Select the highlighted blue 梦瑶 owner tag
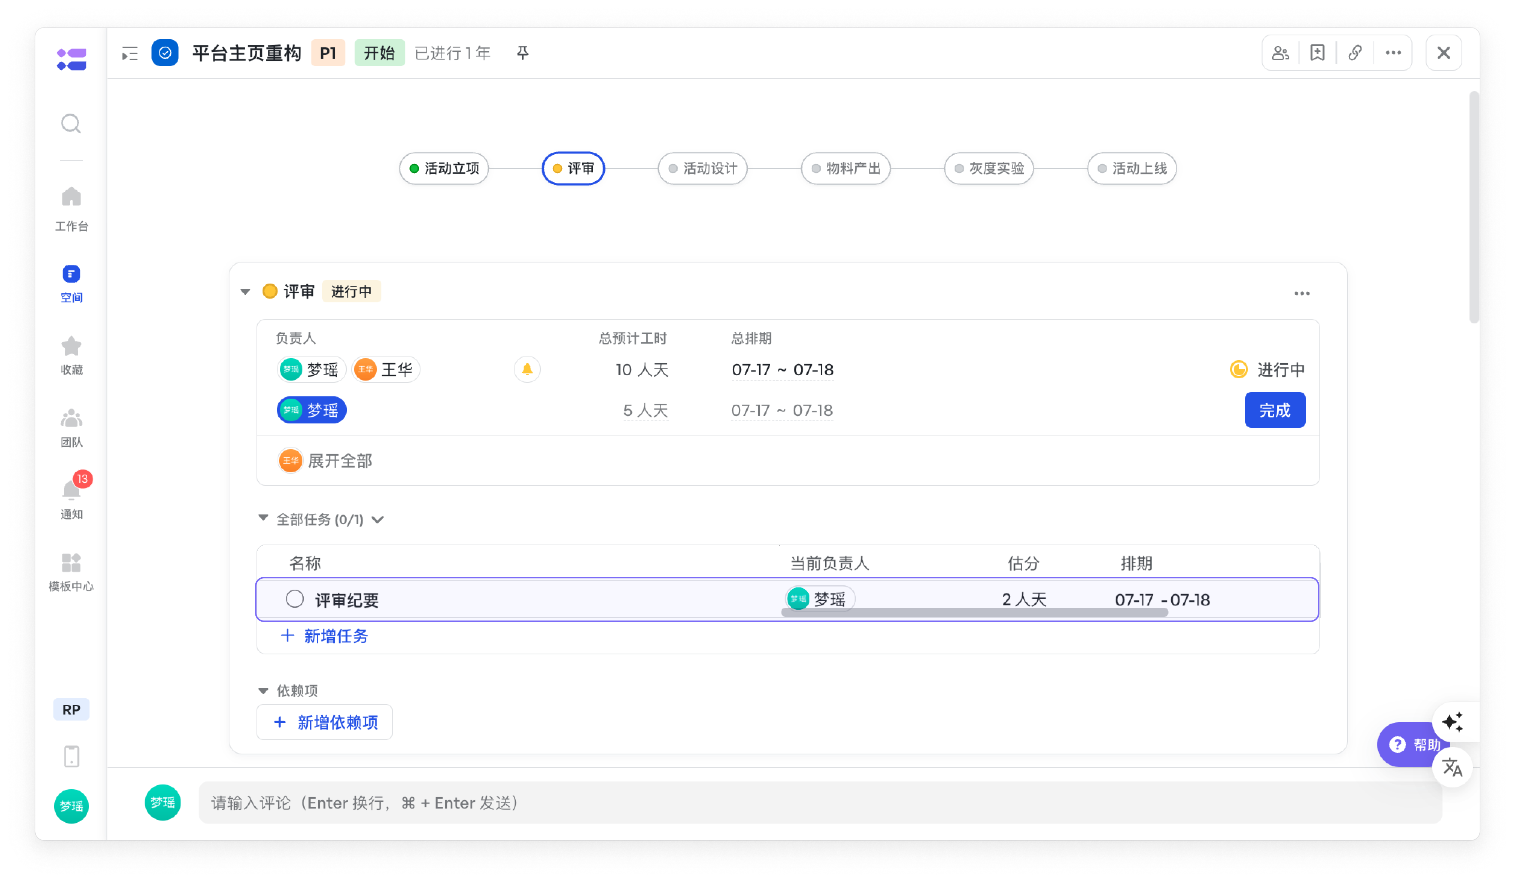The image size is (1515, 883). point(311,410)
